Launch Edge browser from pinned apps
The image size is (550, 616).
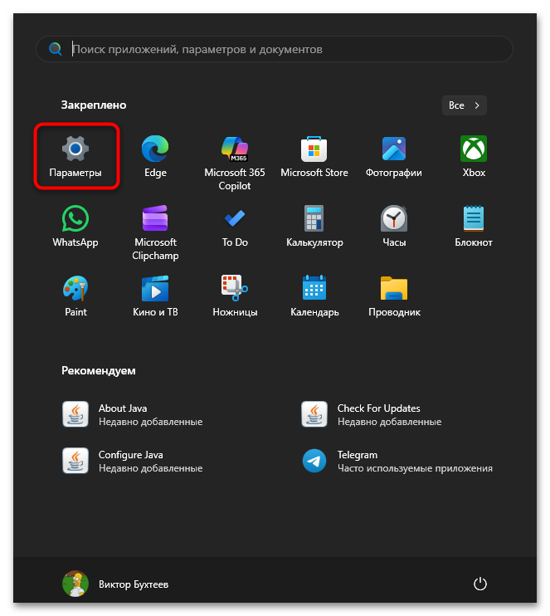(x=155, y=156)
